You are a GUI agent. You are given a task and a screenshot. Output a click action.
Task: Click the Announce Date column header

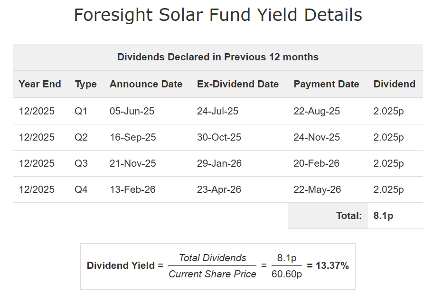(x=146, y=84)
